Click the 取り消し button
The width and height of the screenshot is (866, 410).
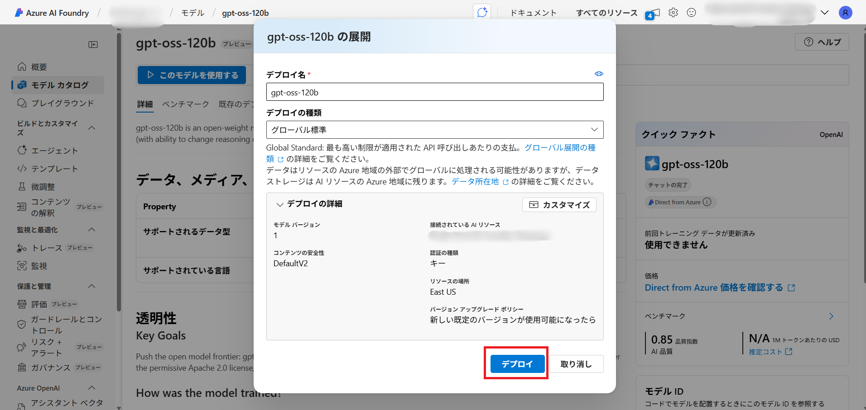(576, 364)
